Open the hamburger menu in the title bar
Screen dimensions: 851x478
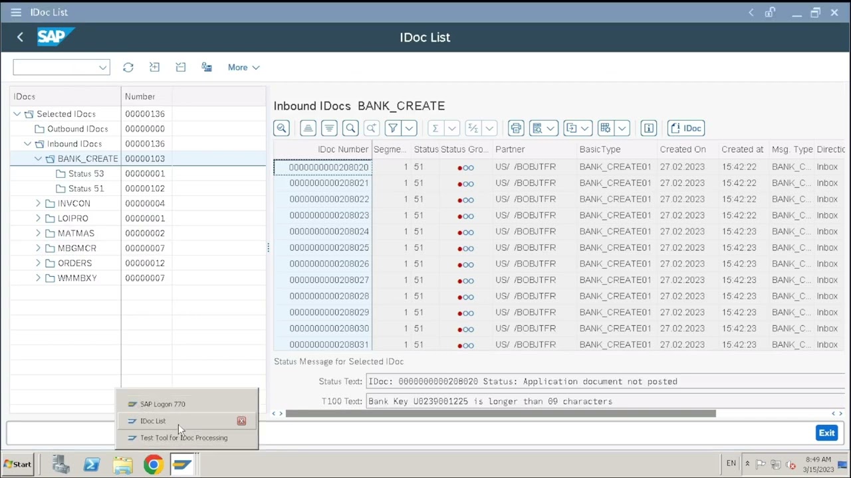(x=16, y=12)
